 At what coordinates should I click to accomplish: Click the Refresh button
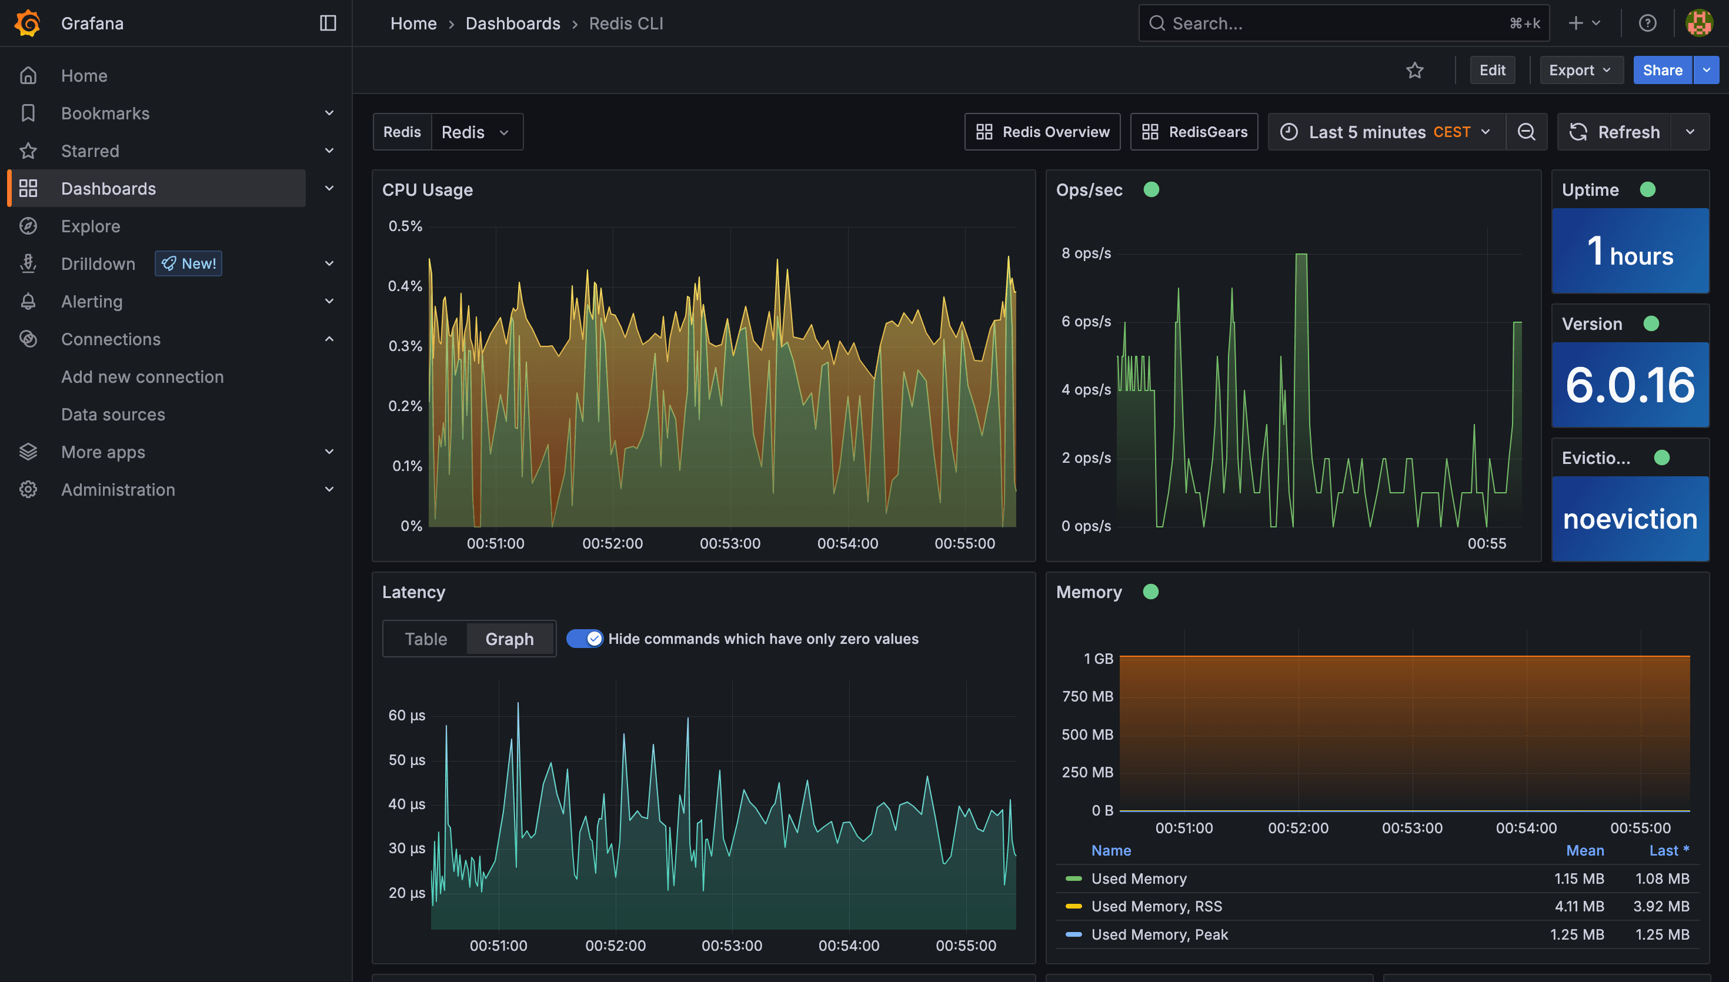1614,132
